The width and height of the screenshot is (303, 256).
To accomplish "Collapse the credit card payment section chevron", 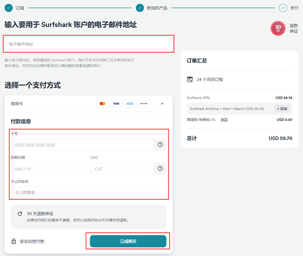I will click(x=162, y=104).
